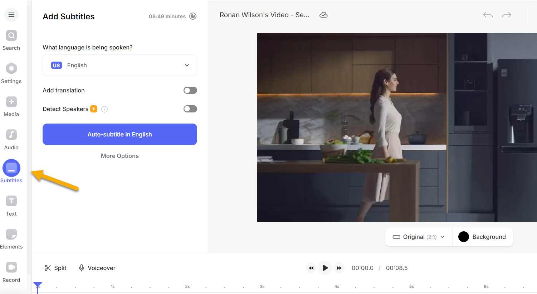
Task: Open the Record panel
Action: point(11,272)
